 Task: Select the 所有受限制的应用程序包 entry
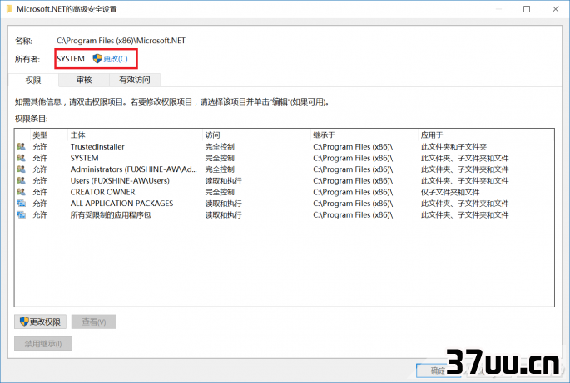[x=285, y=214]
